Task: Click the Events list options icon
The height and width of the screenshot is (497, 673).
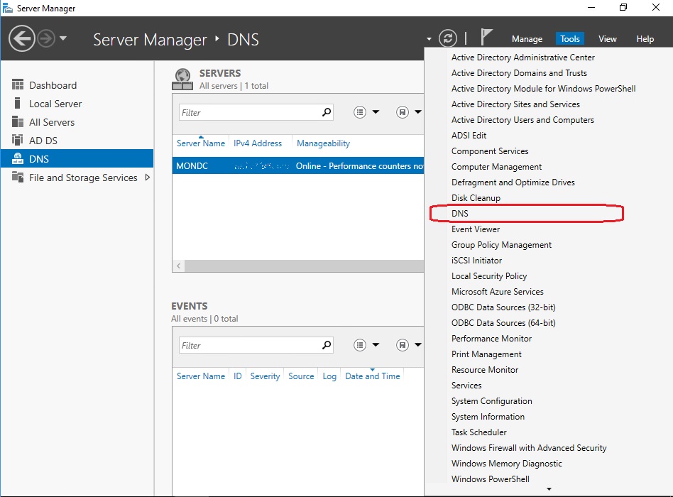Action: (360, 345)
